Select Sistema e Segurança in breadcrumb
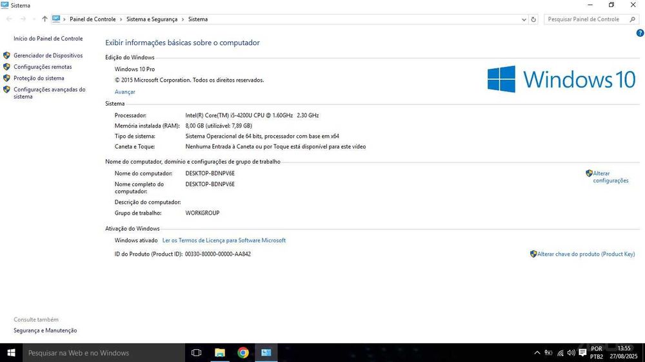The image size is (645, 362). point(152,19)
